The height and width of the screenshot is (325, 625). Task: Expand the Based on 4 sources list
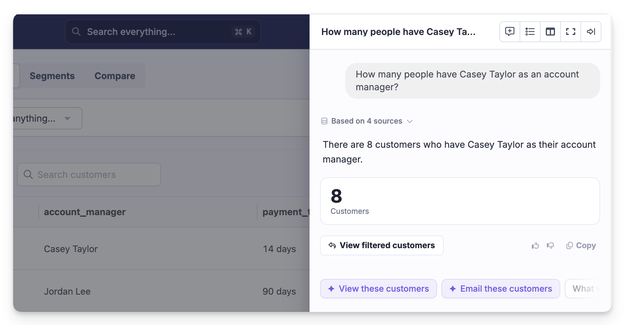tap(367, 121)
